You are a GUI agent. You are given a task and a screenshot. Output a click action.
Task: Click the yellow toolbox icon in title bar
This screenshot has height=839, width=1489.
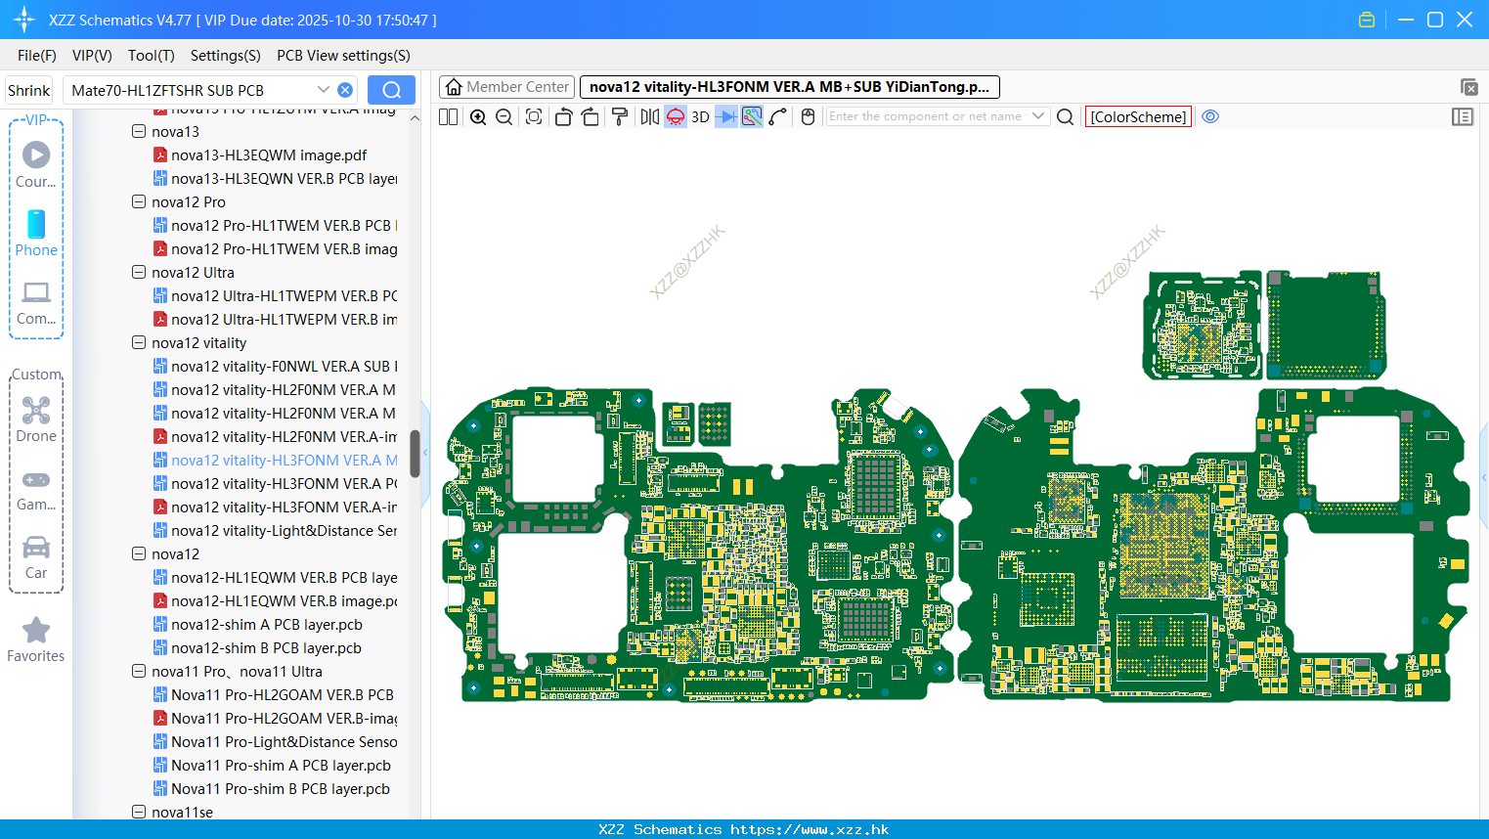tap(1367, 20)
